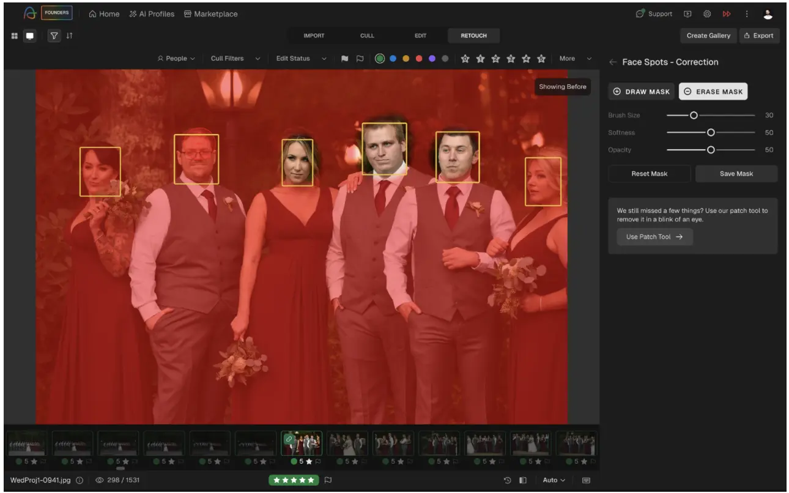
Task: Open the video tutorial icon
Action: pyautogui.click(x=687, y=14)
